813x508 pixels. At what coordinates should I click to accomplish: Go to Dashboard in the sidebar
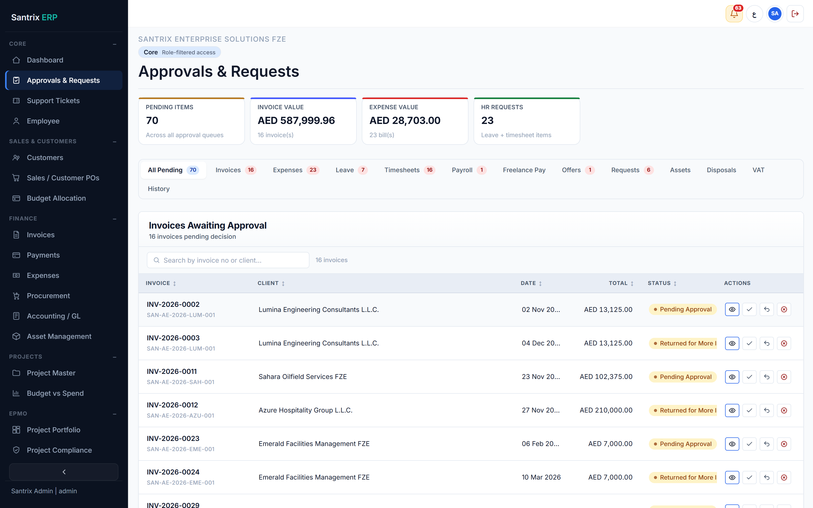click(x=64, y=60)
